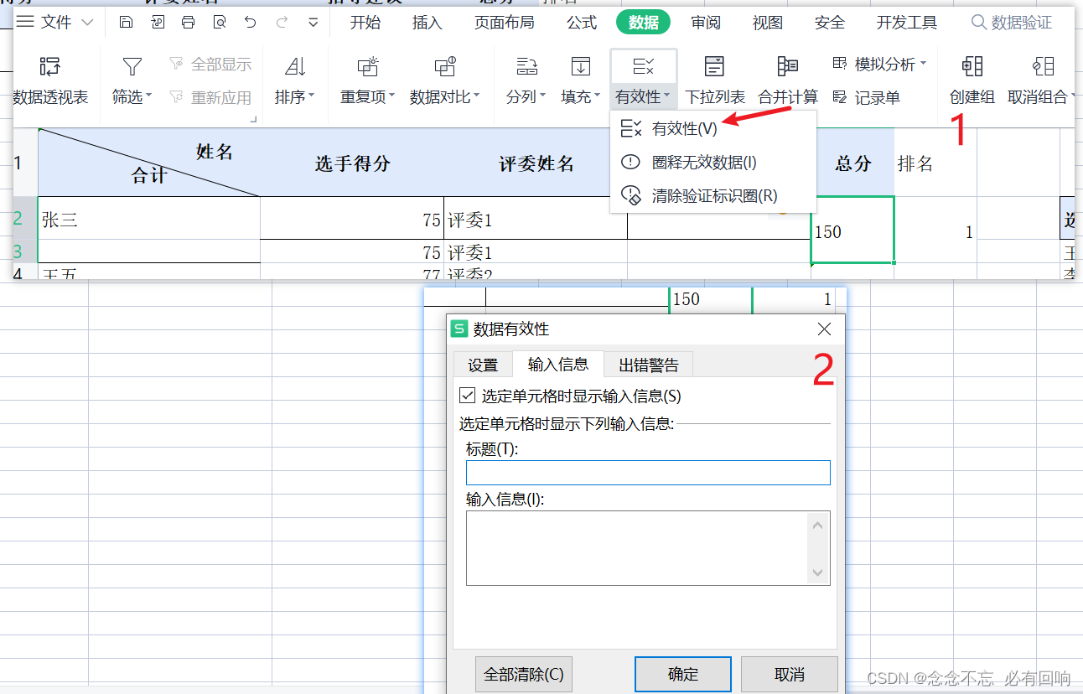1083x694 pixels.
Task: Click the 筛选 funnel icon
Action: (x=132, y=67)
